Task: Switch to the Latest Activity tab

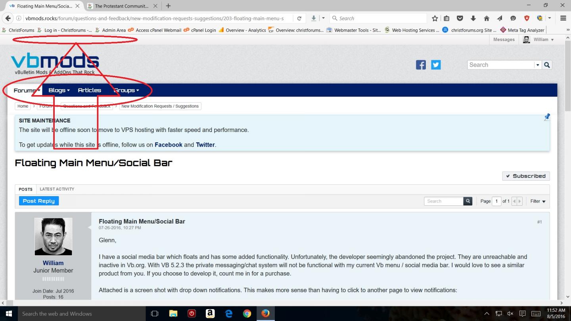Action: pyautogui.click(x=57, y=189)
